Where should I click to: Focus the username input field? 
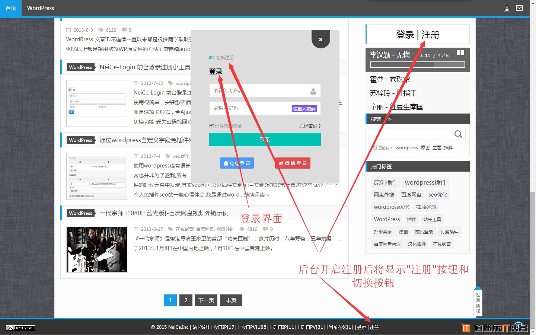point(265,90)
